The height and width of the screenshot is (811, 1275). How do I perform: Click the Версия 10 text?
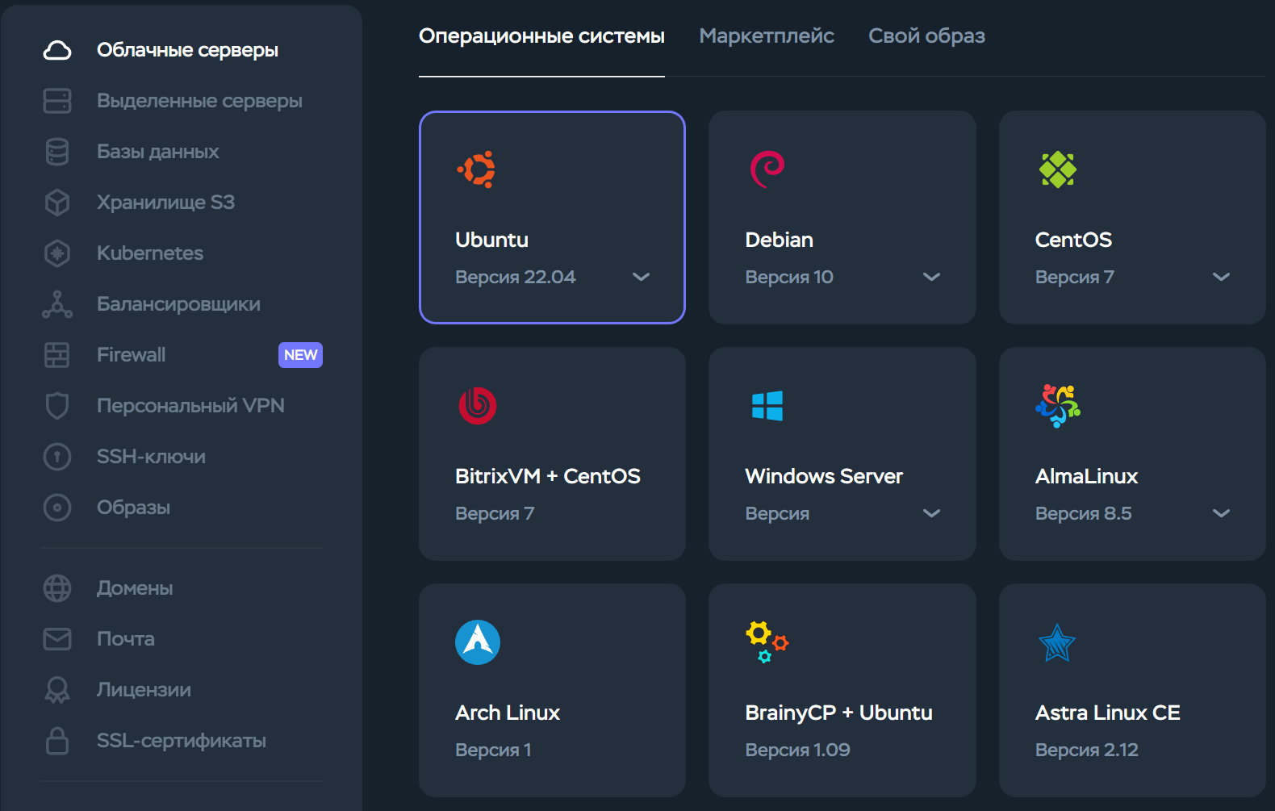pyautogui.click(x=788, y=277)
